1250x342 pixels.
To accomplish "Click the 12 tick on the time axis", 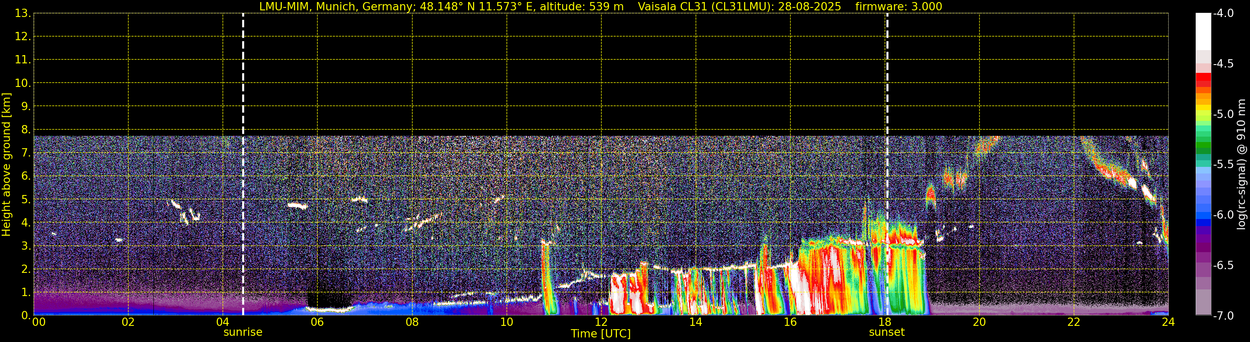I will click(601, 323).
